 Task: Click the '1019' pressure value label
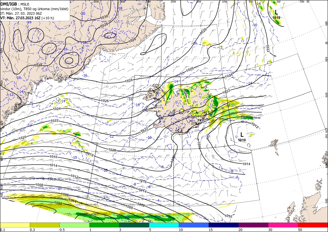pyautogui.click(x=276, y=18)
